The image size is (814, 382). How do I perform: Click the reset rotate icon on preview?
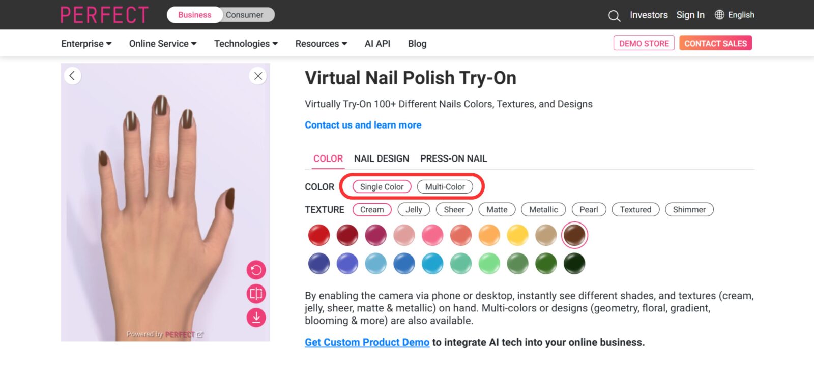[x=256, y=270]
